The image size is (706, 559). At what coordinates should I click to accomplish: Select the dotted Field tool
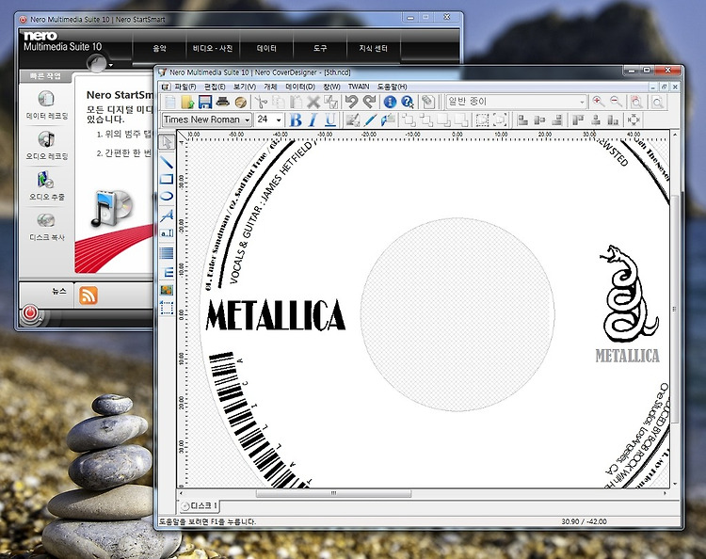pos(167,308)
